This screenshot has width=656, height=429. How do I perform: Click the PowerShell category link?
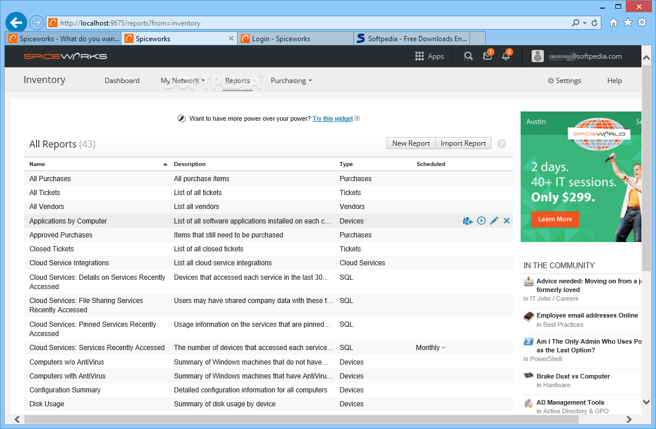[x=546, y=359]
